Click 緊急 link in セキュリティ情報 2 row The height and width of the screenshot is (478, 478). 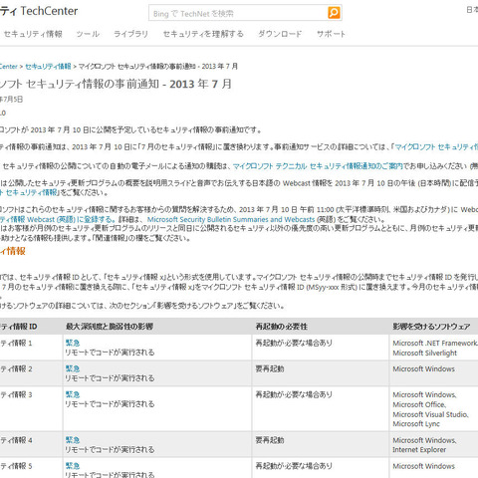click(73, 368)
